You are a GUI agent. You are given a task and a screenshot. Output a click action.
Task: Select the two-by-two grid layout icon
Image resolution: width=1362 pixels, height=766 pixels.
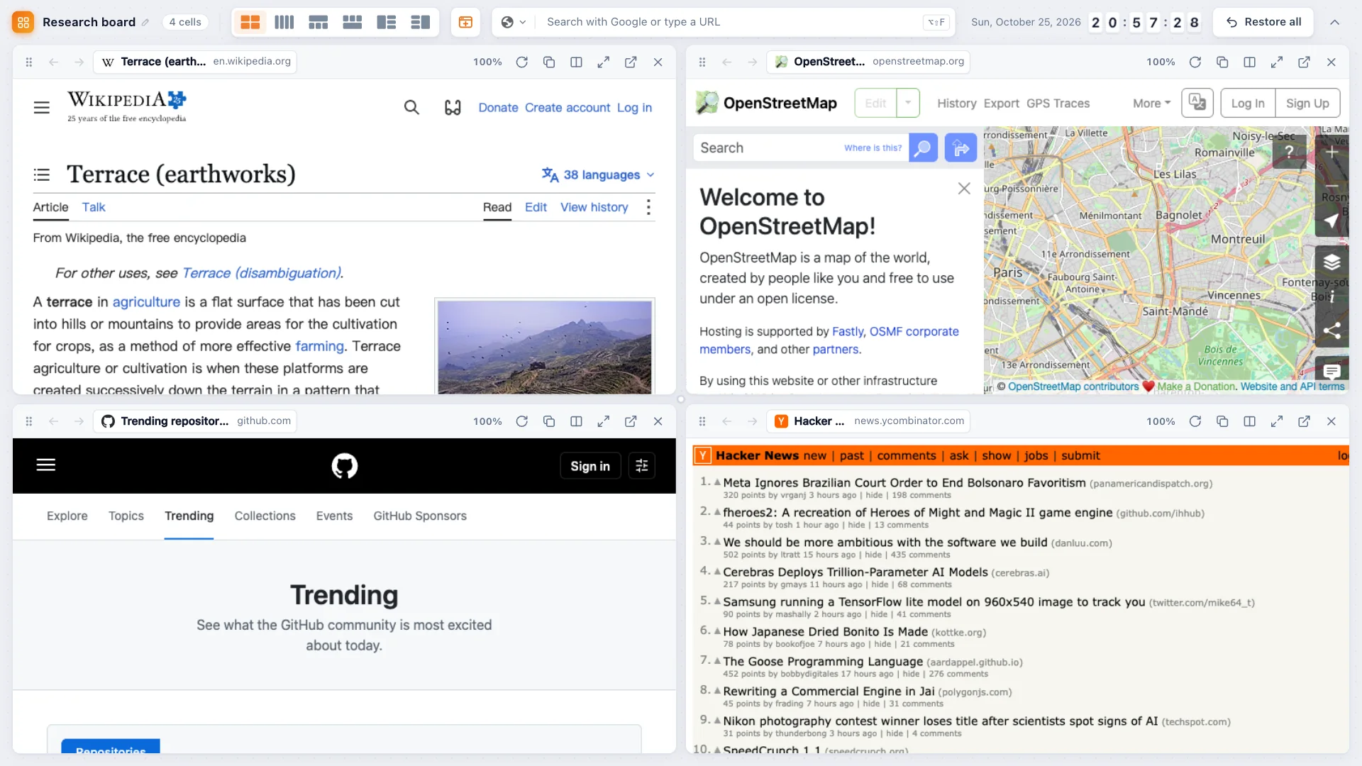(250, 22)
